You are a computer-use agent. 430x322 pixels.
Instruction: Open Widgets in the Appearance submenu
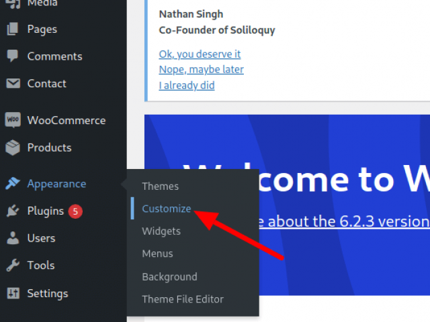(161, 231)
